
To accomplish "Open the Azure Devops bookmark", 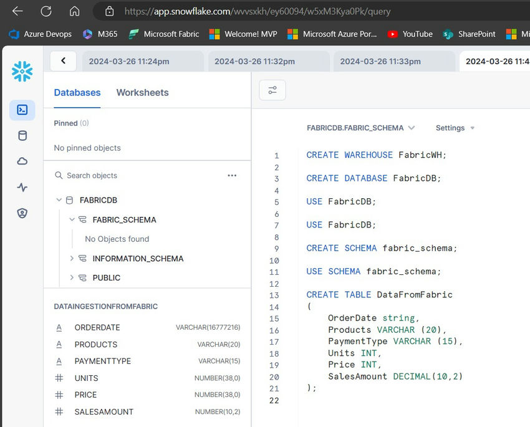I will pos(41,34).
